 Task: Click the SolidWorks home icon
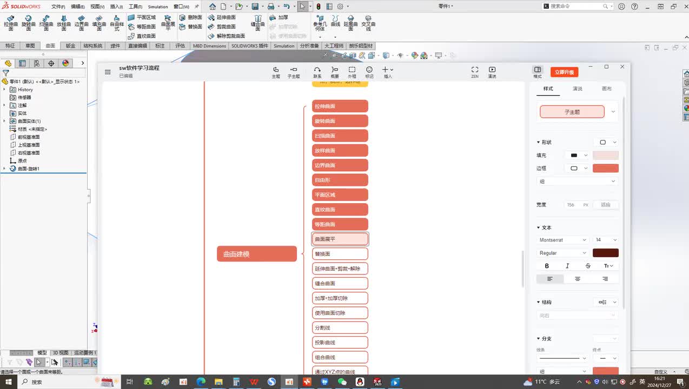click(x=213, y=6)
